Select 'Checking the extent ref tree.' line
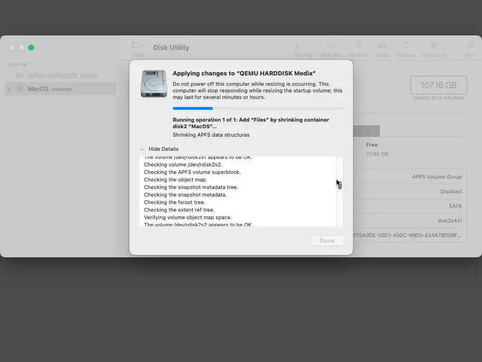 pyautogui.click(x=179, y=210)
